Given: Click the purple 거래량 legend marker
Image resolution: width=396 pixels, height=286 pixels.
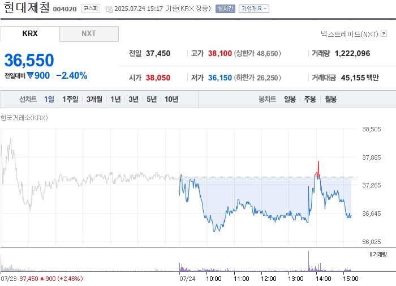Looking at the screenshot, I should click(371, 254).
